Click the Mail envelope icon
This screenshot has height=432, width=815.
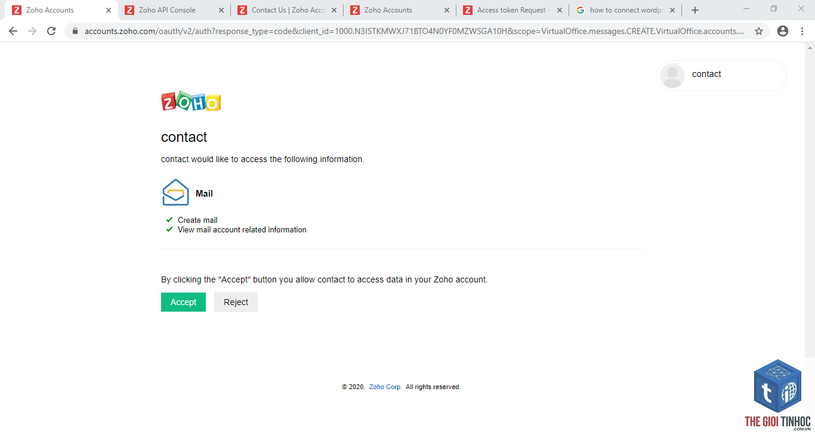(x=175, y=192)
